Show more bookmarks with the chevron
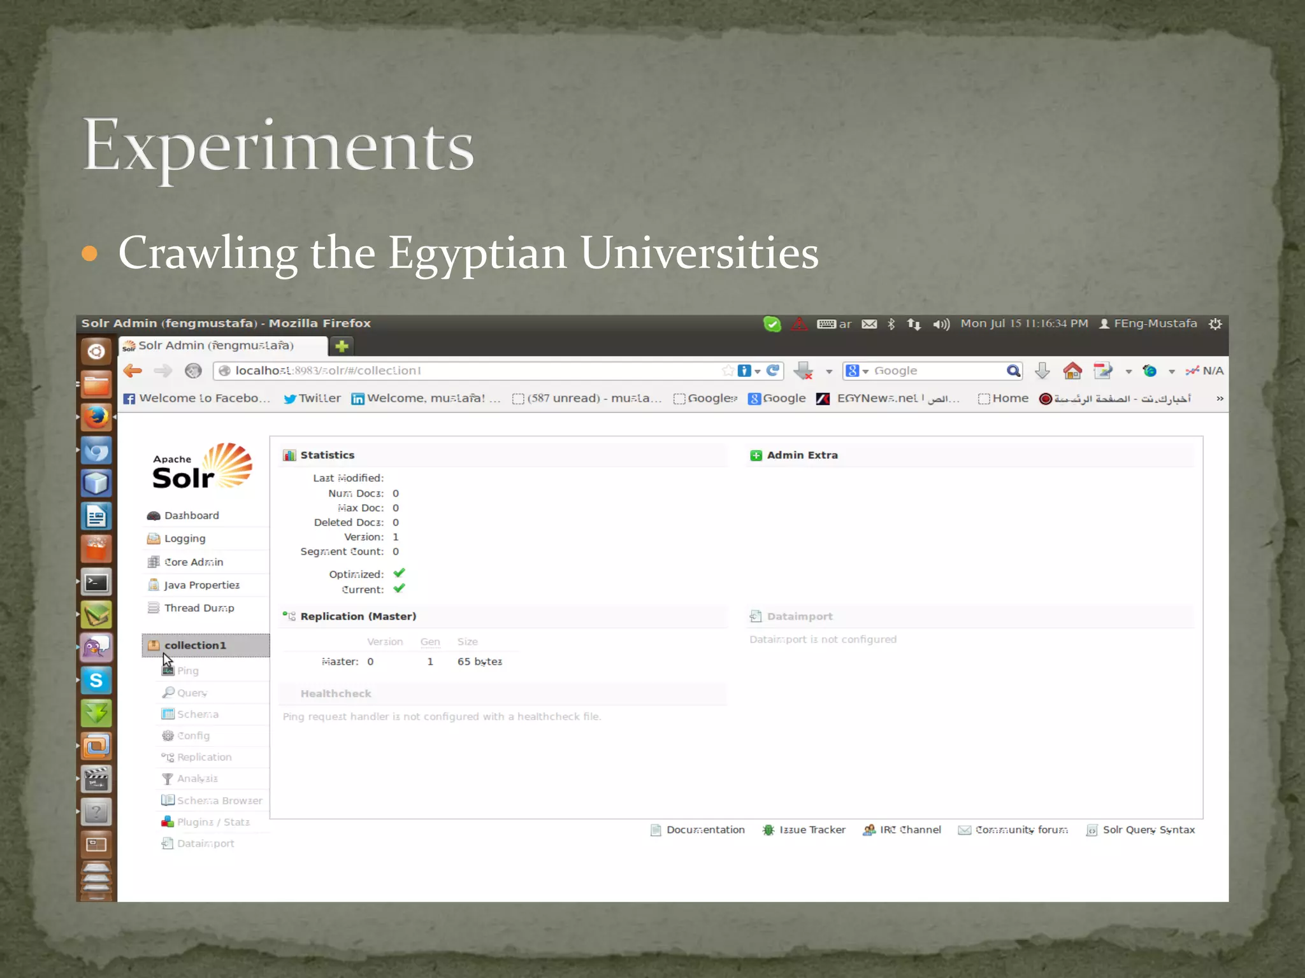The width and height of the screenshot is (1305, 978). (1220, 399)
